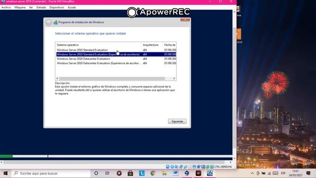Click the VirtualBox hard disk status icon
The image size is (316, 178).
167,167
